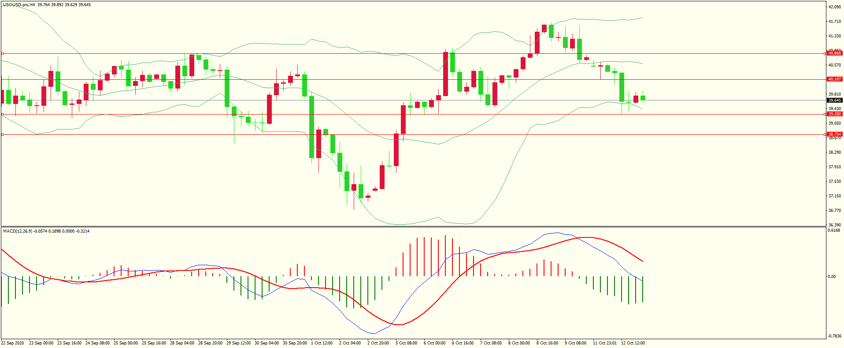Click the 5 Oct 08:00 time label
Viewport: 844px width, 348px height.
pyautogui.click(x=407, y=343)
